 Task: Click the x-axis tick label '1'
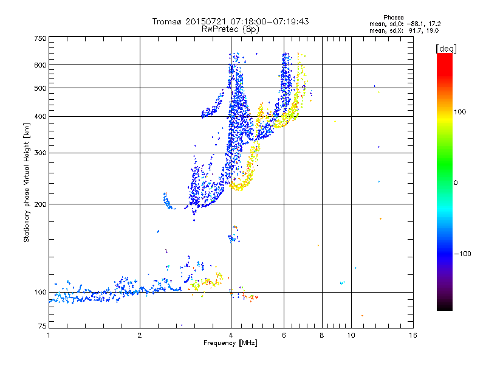[49, 336]
